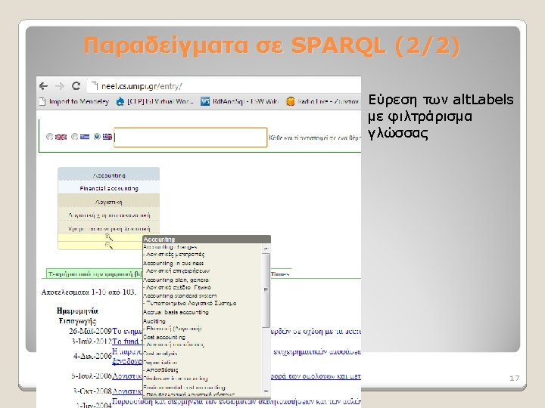Choose Environmental cost accounting suggestion
Viewport: 545px width, 408px height.
[x=184, y=387]
